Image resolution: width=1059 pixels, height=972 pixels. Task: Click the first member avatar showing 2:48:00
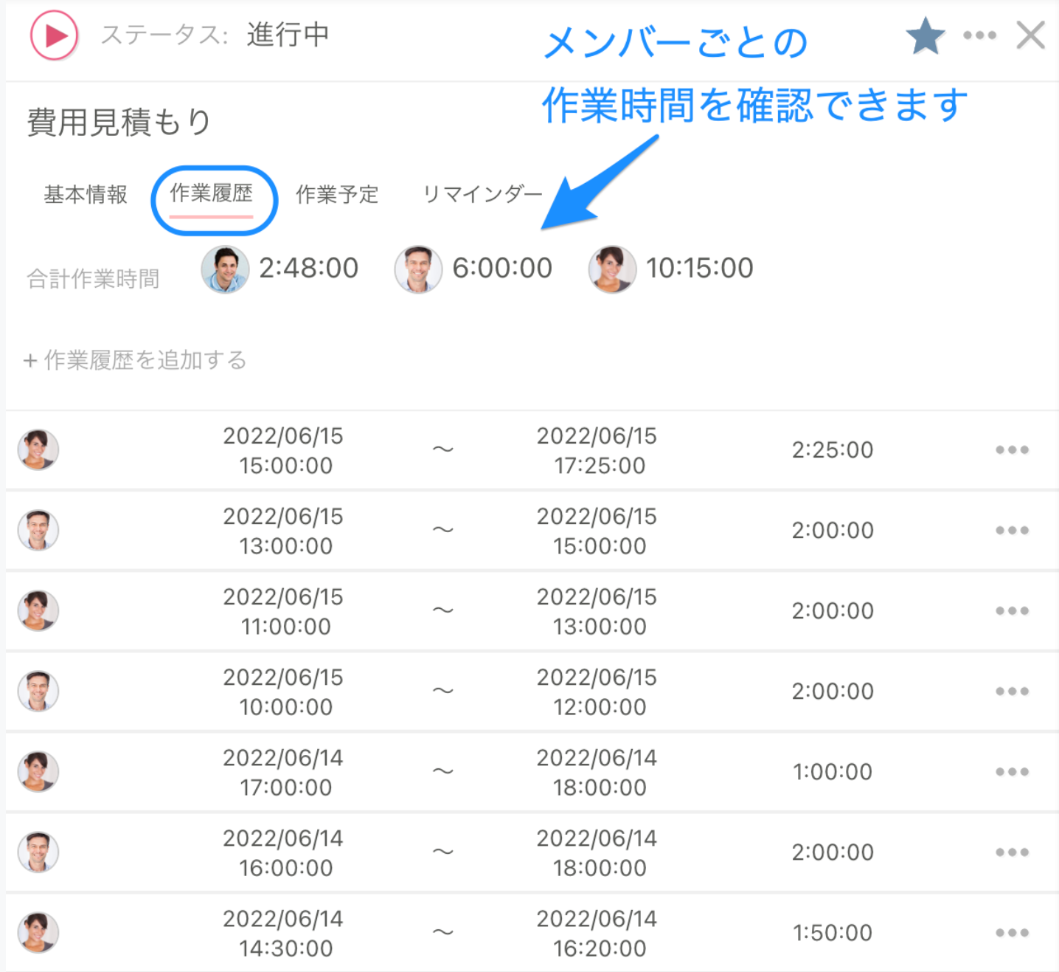click(225, 269)
